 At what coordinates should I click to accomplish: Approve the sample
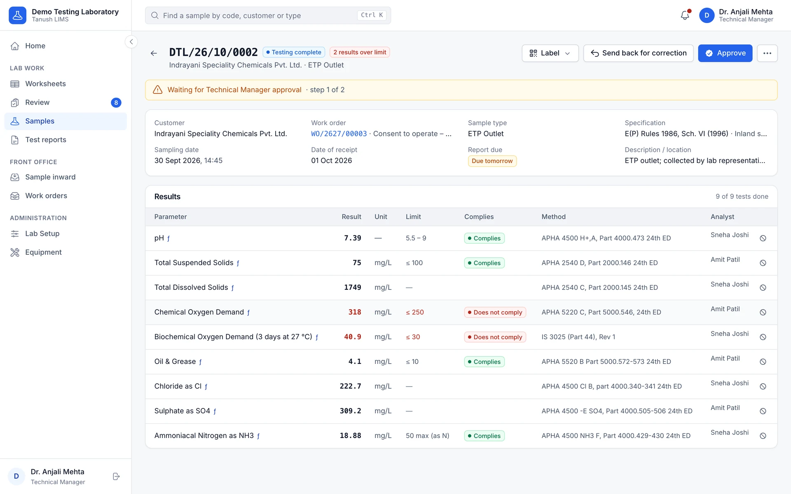pyautogui.click(x=725, y=53)
